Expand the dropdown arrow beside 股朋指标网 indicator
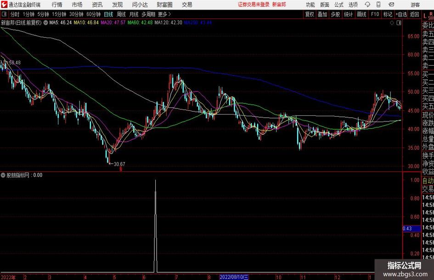This screenshot has height=280, width=434. (3, 175)
